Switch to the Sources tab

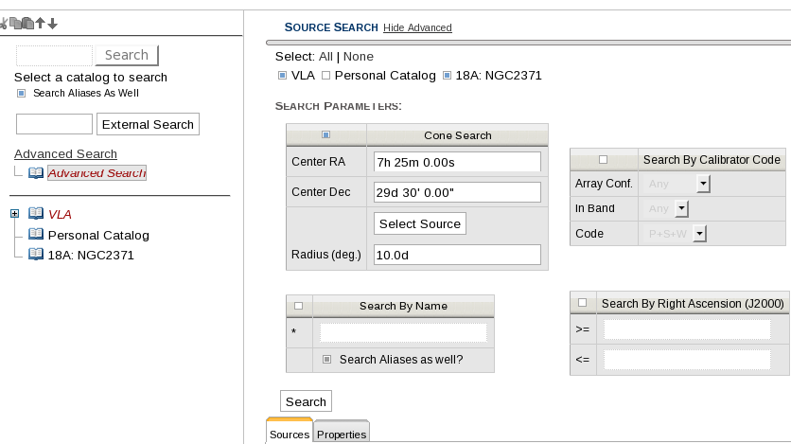(290, 435)
